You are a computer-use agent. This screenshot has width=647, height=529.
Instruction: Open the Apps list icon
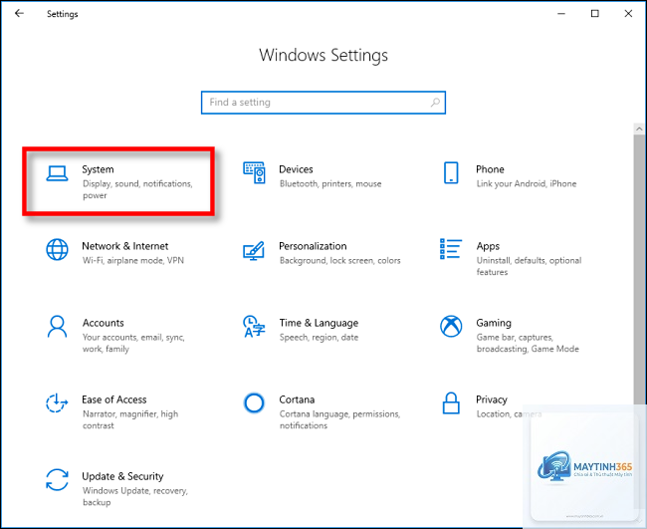[x=451, y=249]
